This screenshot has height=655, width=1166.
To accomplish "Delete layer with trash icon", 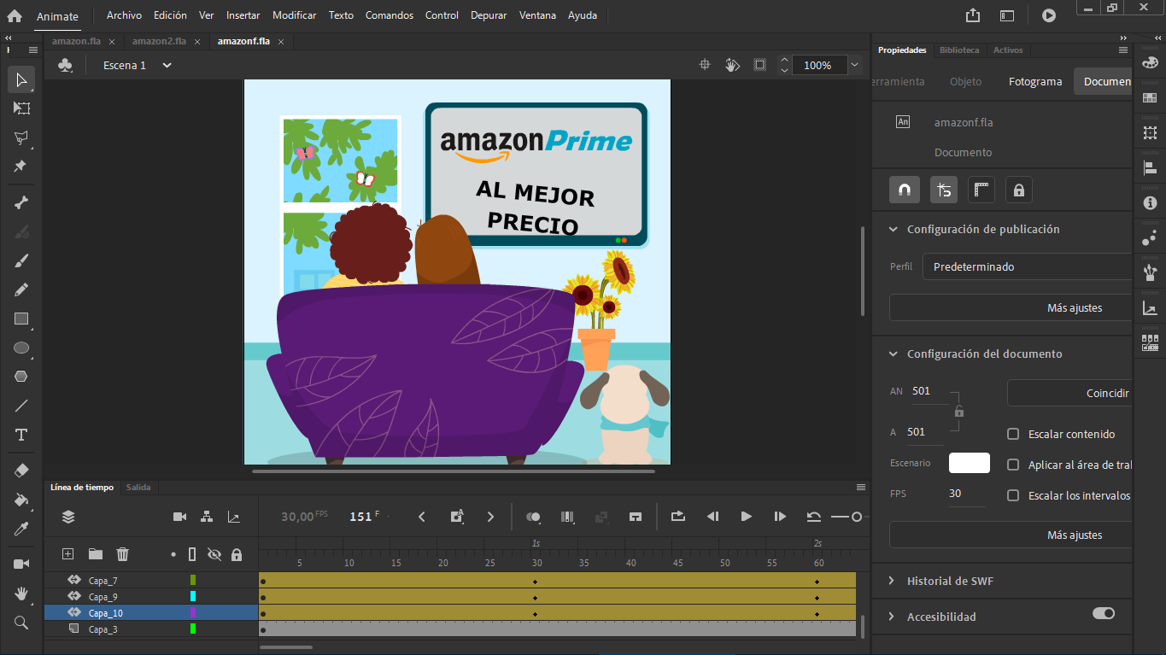I will pos(122,554).
